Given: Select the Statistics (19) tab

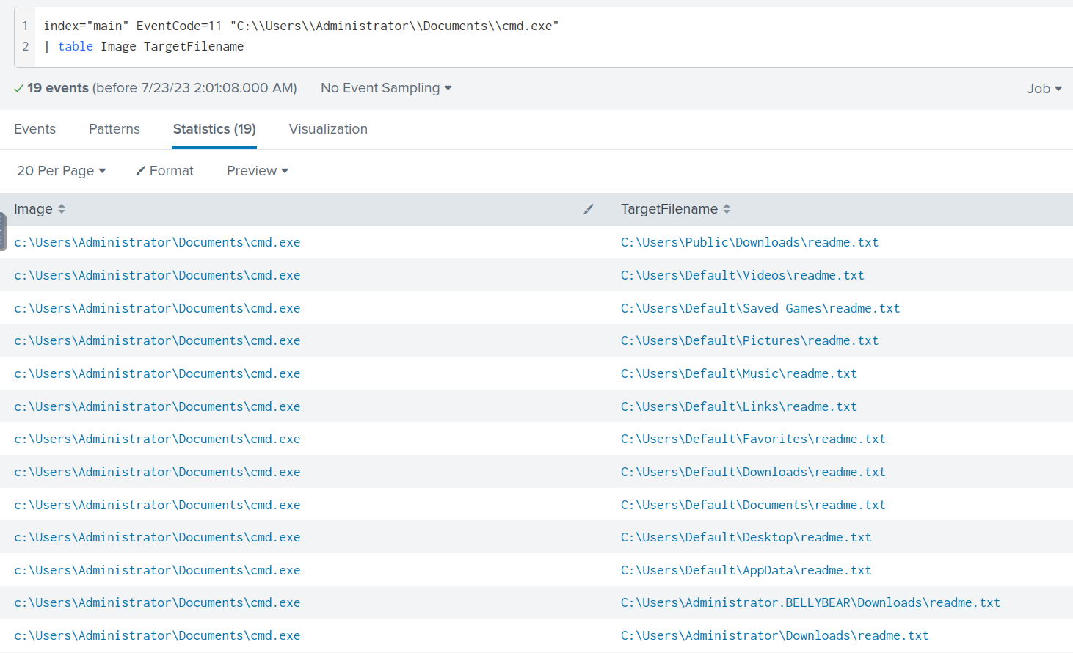Looking at the screenshot, I should click(214, 129).
